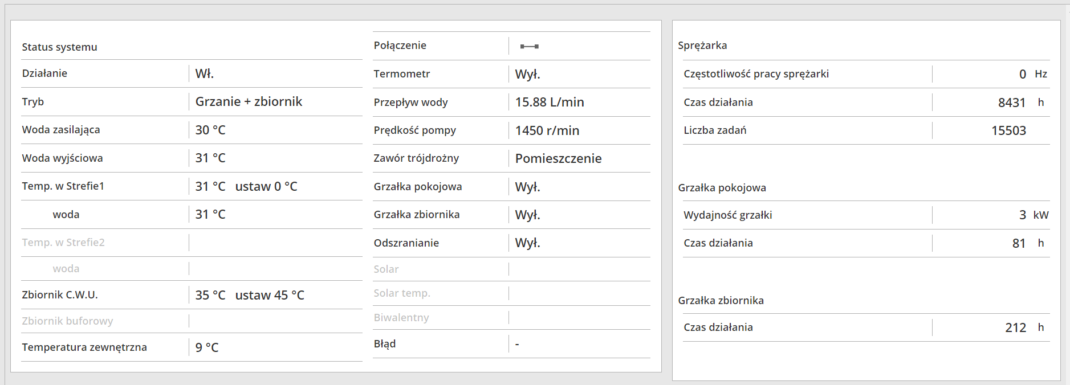Click 'Grzałka zbiornika' heading in right panel
The height and width of the screenshot is (385, 1070).
(721, 301)
